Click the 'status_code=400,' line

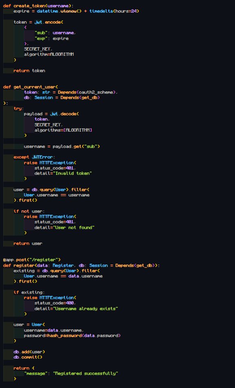tap(55, 303)
